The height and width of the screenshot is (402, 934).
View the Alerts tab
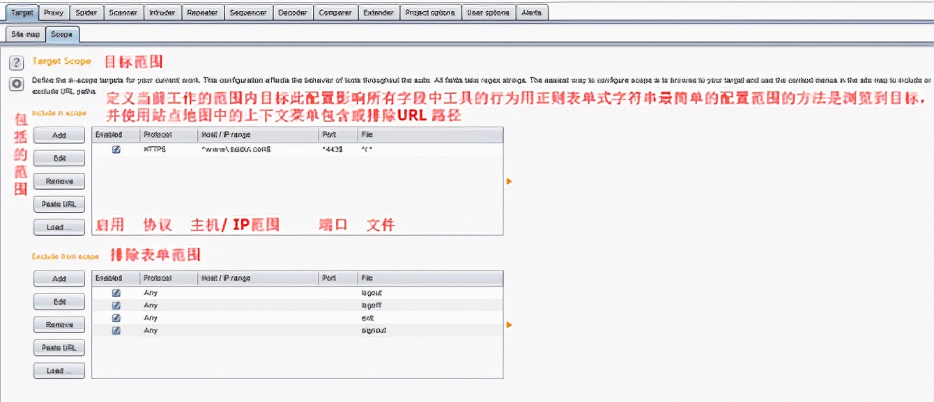pos(532,13)
